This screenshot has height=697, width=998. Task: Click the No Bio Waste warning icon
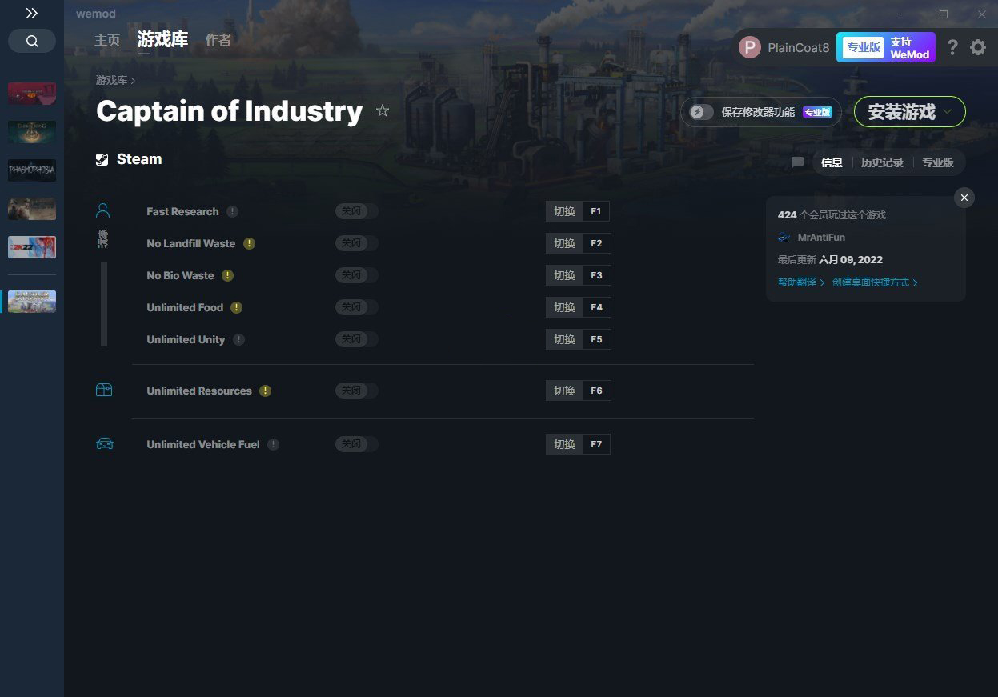[x=227, y=275]
